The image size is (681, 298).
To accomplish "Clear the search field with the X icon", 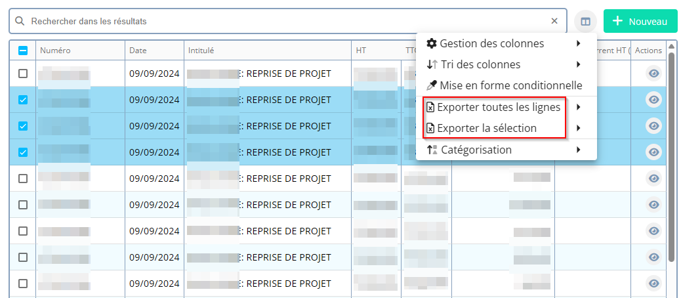I will coord(554,21).
